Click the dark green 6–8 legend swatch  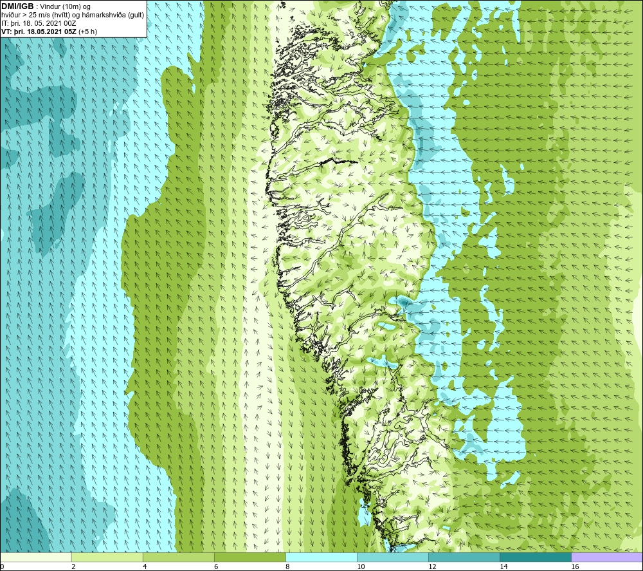click(249, 557)
